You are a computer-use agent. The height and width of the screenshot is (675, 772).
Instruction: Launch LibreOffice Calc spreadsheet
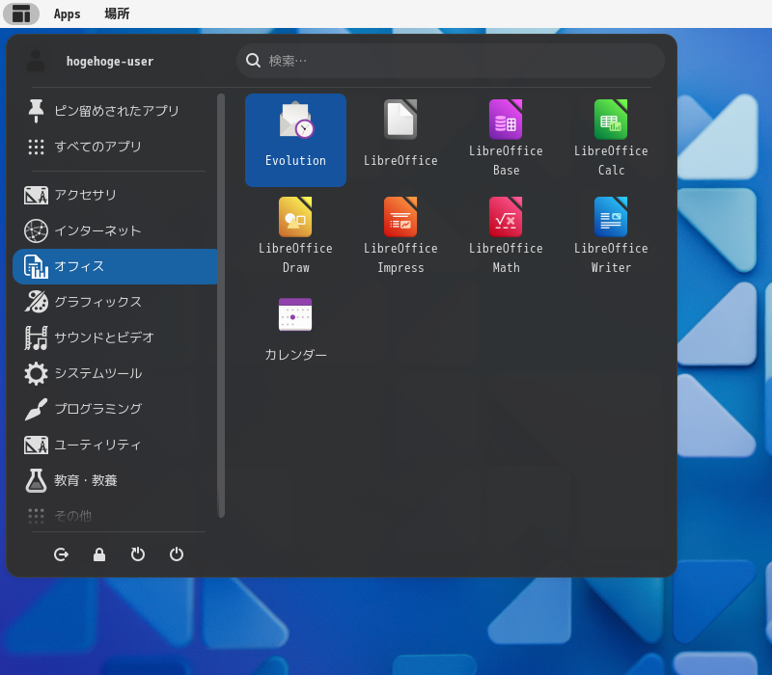click(x=611, y=140)
